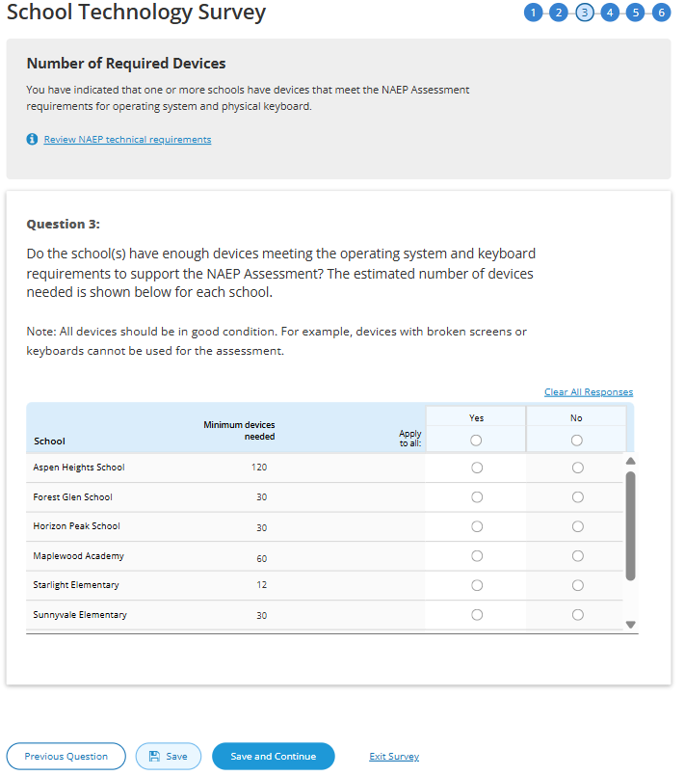Click the school table scrollbar thumb

tap(631, 525)
